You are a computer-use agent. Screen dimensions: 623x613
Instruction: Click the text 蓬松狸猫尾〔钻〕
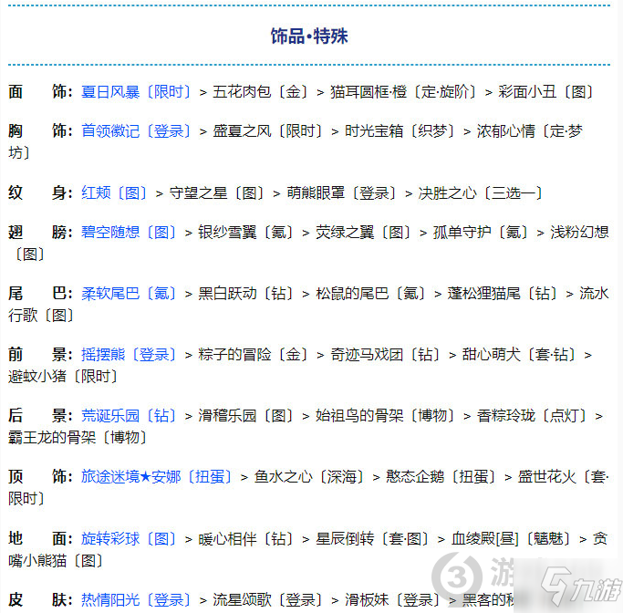(x=503, y=294)
